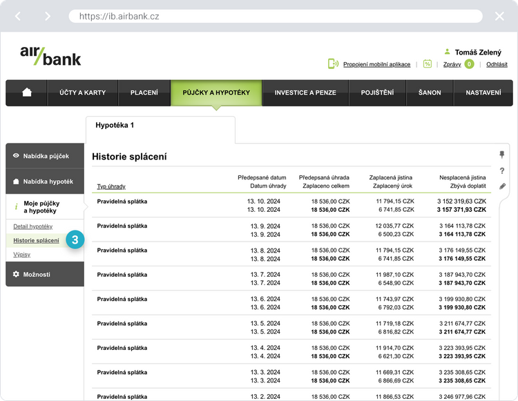Expand the Nabídka hypoték sidebar section
Image resolution: width=518 pixels, height=401 pixels.
[x=45, y=181]
